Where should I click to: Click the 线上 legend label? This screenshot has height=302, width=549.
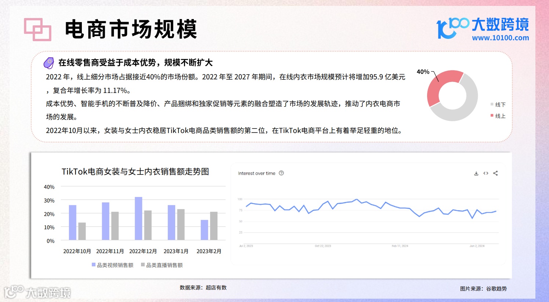[501, 116]
